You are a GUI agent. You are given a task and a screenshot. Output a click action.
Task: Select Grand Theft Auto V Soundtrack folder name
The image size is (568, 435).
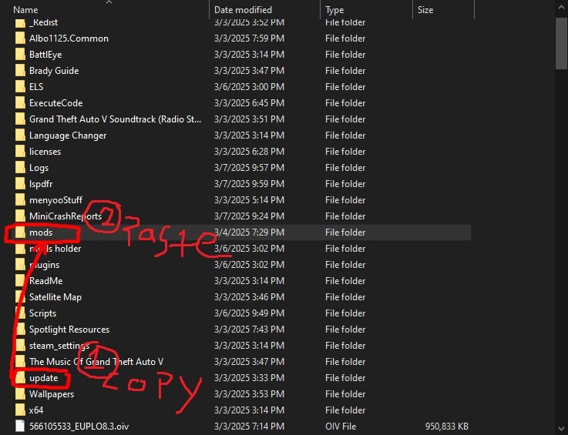pyautogui.click(x=115, y=119)
